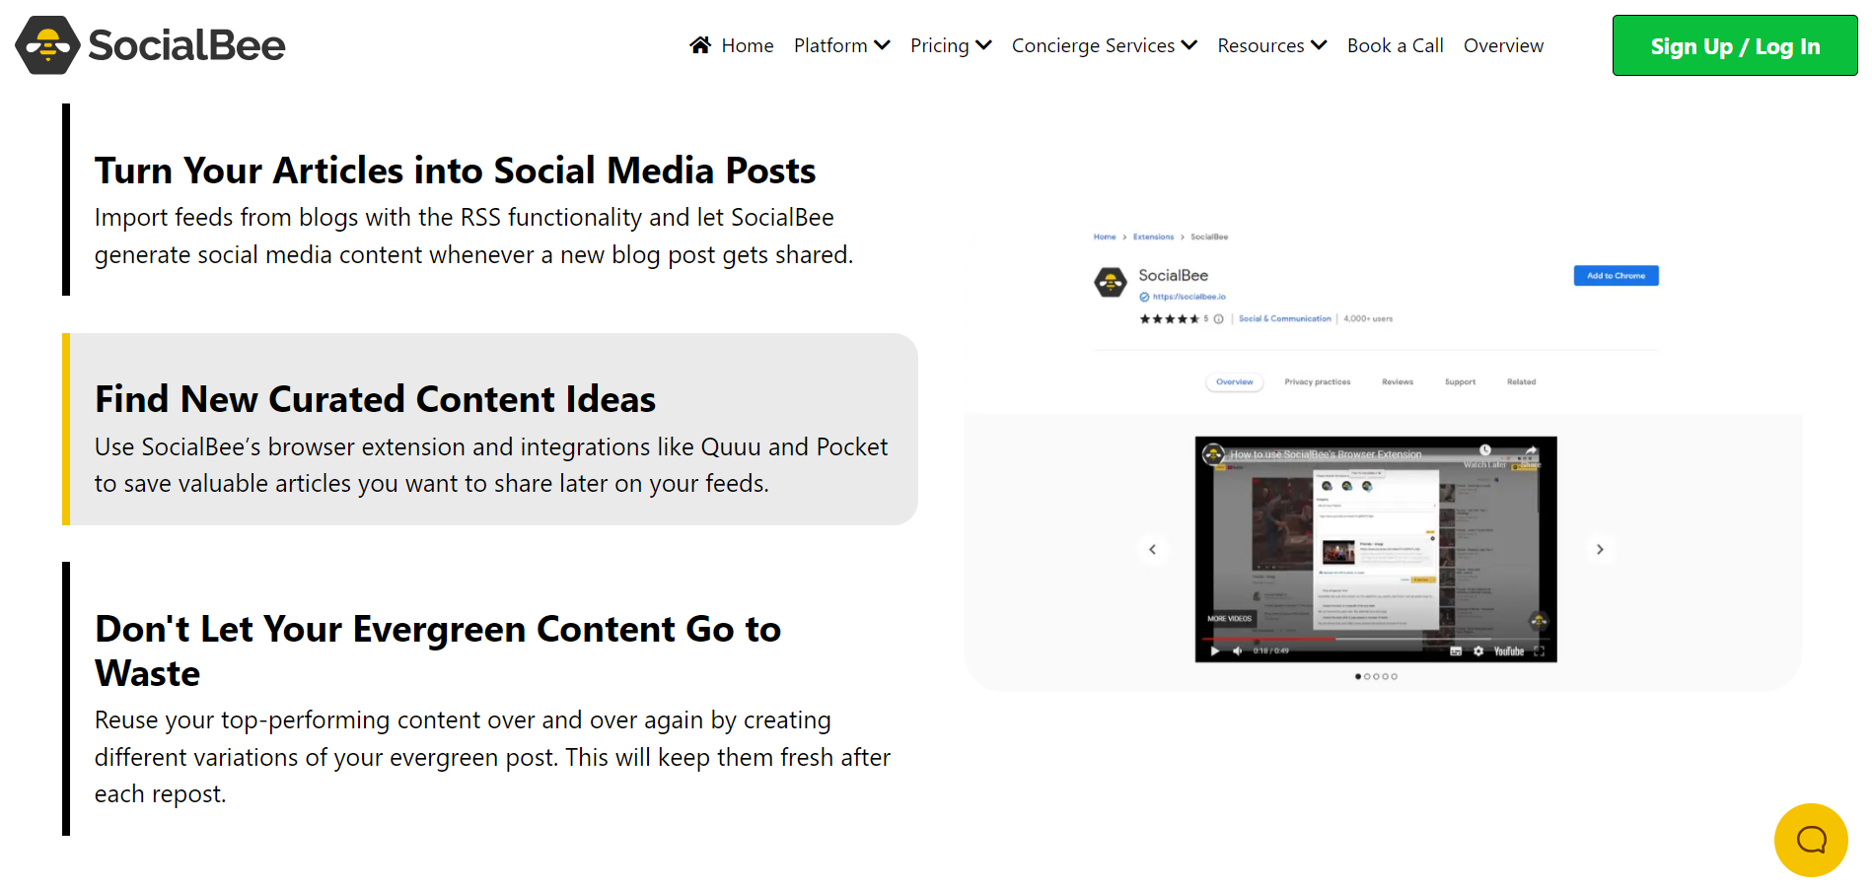Select the first filled carousel dot
This screenshot has height=889, width=1872.
(1358, 676)
